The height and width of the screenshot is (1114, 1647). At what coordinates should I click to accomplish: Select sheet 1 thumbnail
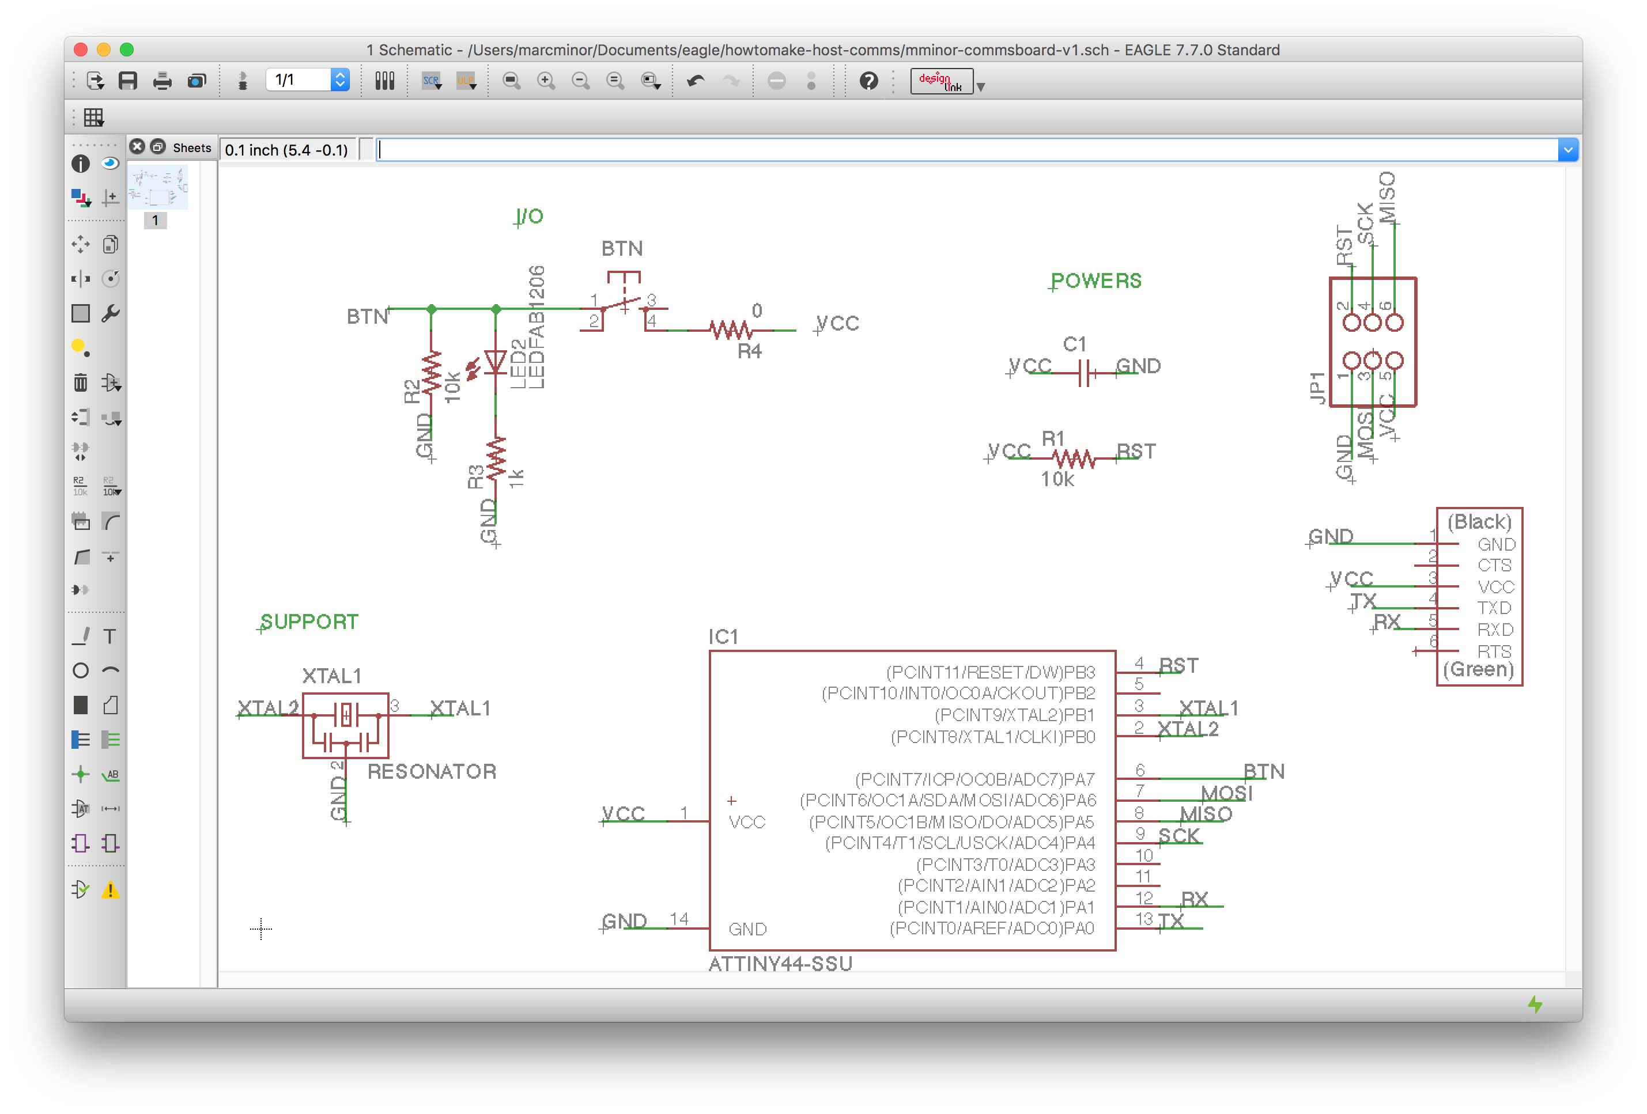(x=157, y=188)
